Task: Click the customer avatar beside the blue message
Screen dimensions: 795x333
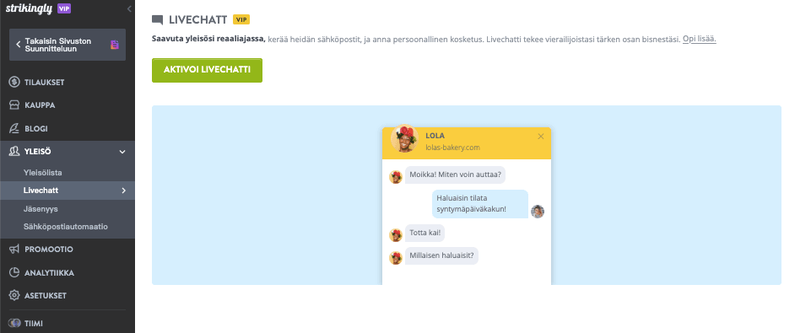Action: (x=538, y=212)
